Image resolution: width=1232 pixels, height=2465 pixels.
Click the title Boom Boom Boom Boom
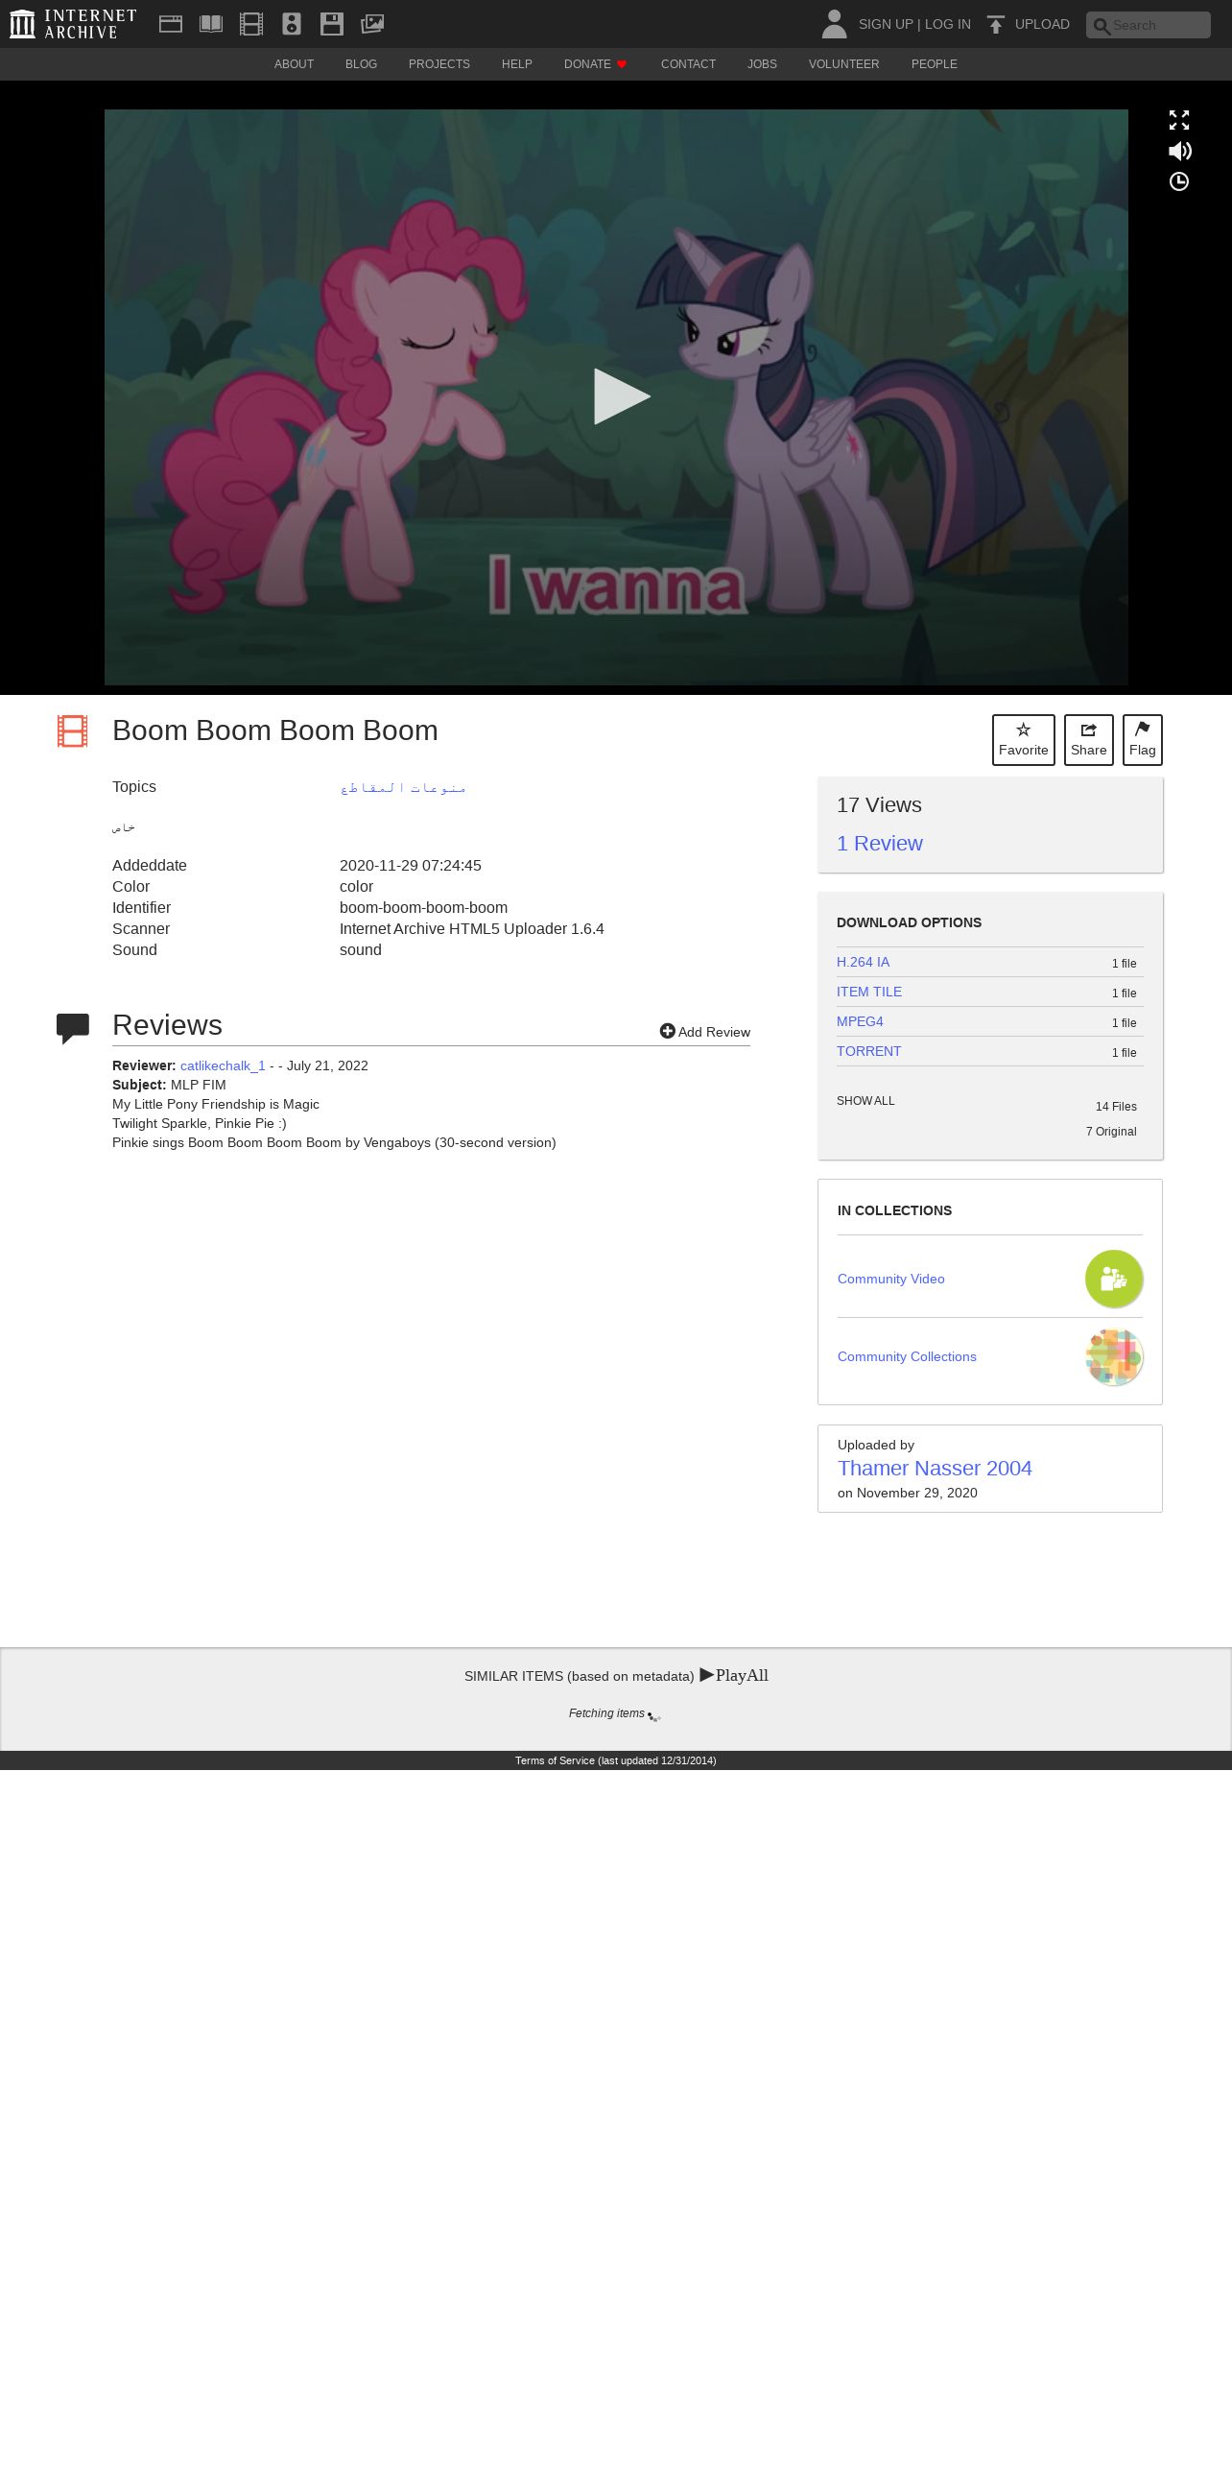coord(275,730)
